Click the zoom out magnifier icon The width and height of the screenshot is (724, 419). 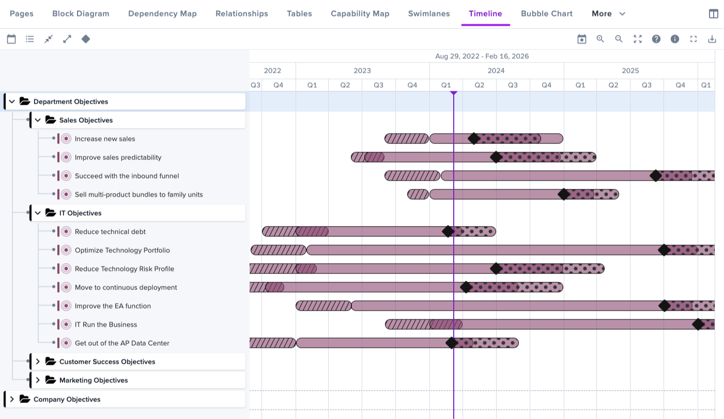pos(619,39)
